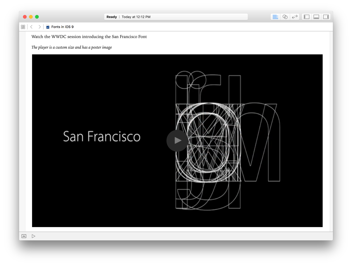Toggle rendered markup view off
This screenshot has width=352, height=266.
coord(275,17)
